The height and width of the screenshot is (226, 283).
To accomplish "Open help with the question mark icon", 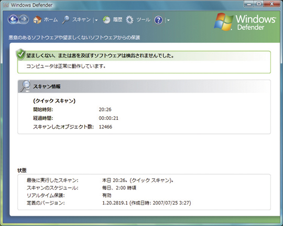I will pos(158,20).
